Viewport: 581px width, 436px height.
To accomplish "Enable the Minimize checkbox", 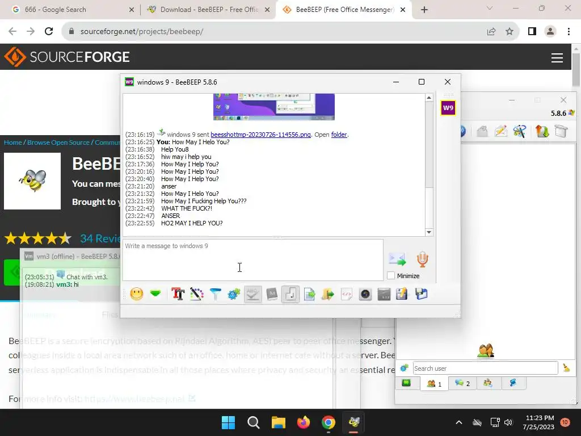I will click(x=391, y=275).
